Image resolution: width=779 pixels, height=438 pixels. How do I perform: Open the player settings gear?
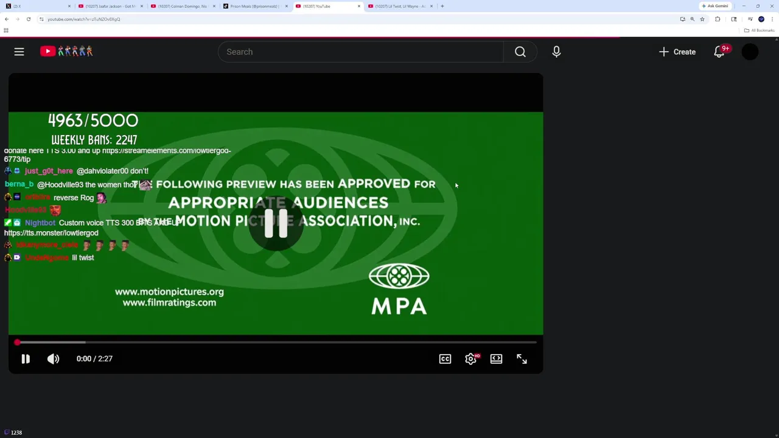pos(470,359)
